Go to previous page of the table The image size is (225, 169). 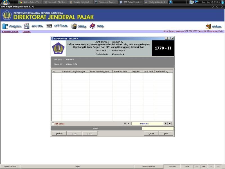click(x=129, y=123)
